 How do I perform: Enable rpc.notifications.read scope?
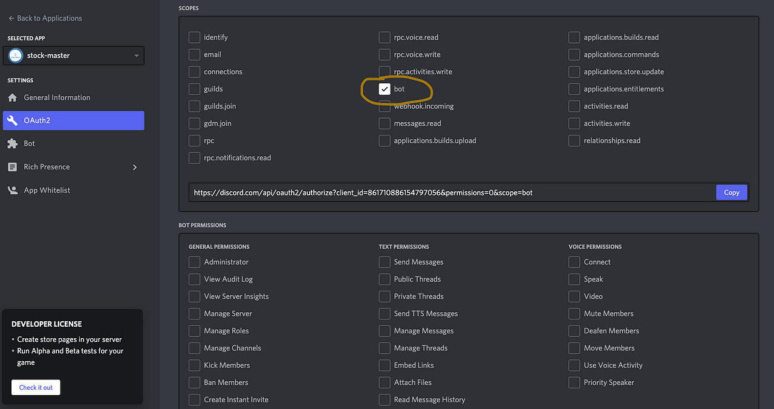[194, 158]
